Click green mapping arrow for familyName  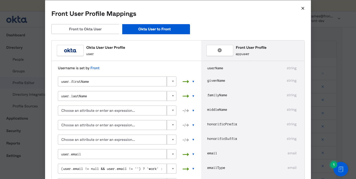pos(186,96)
